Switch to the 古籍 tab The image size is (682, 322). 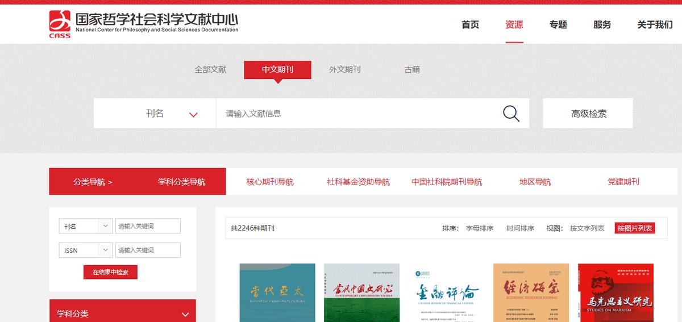pos(412,69)
